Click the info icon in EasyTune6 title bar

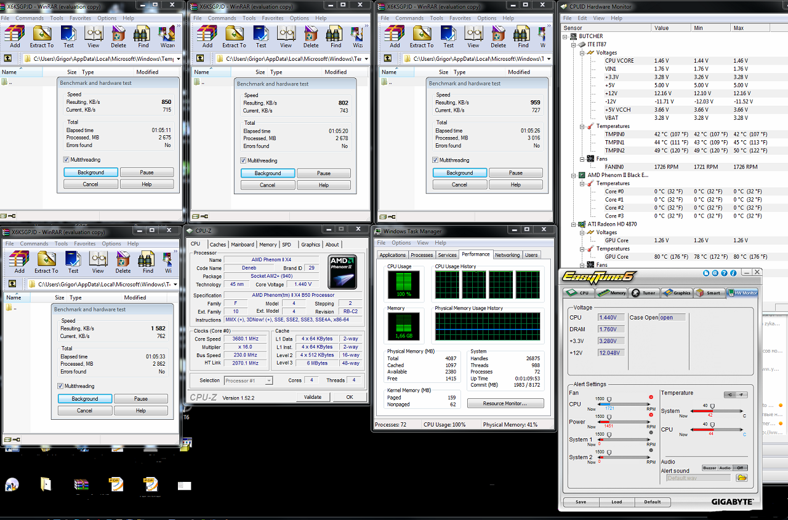[733, 273]
